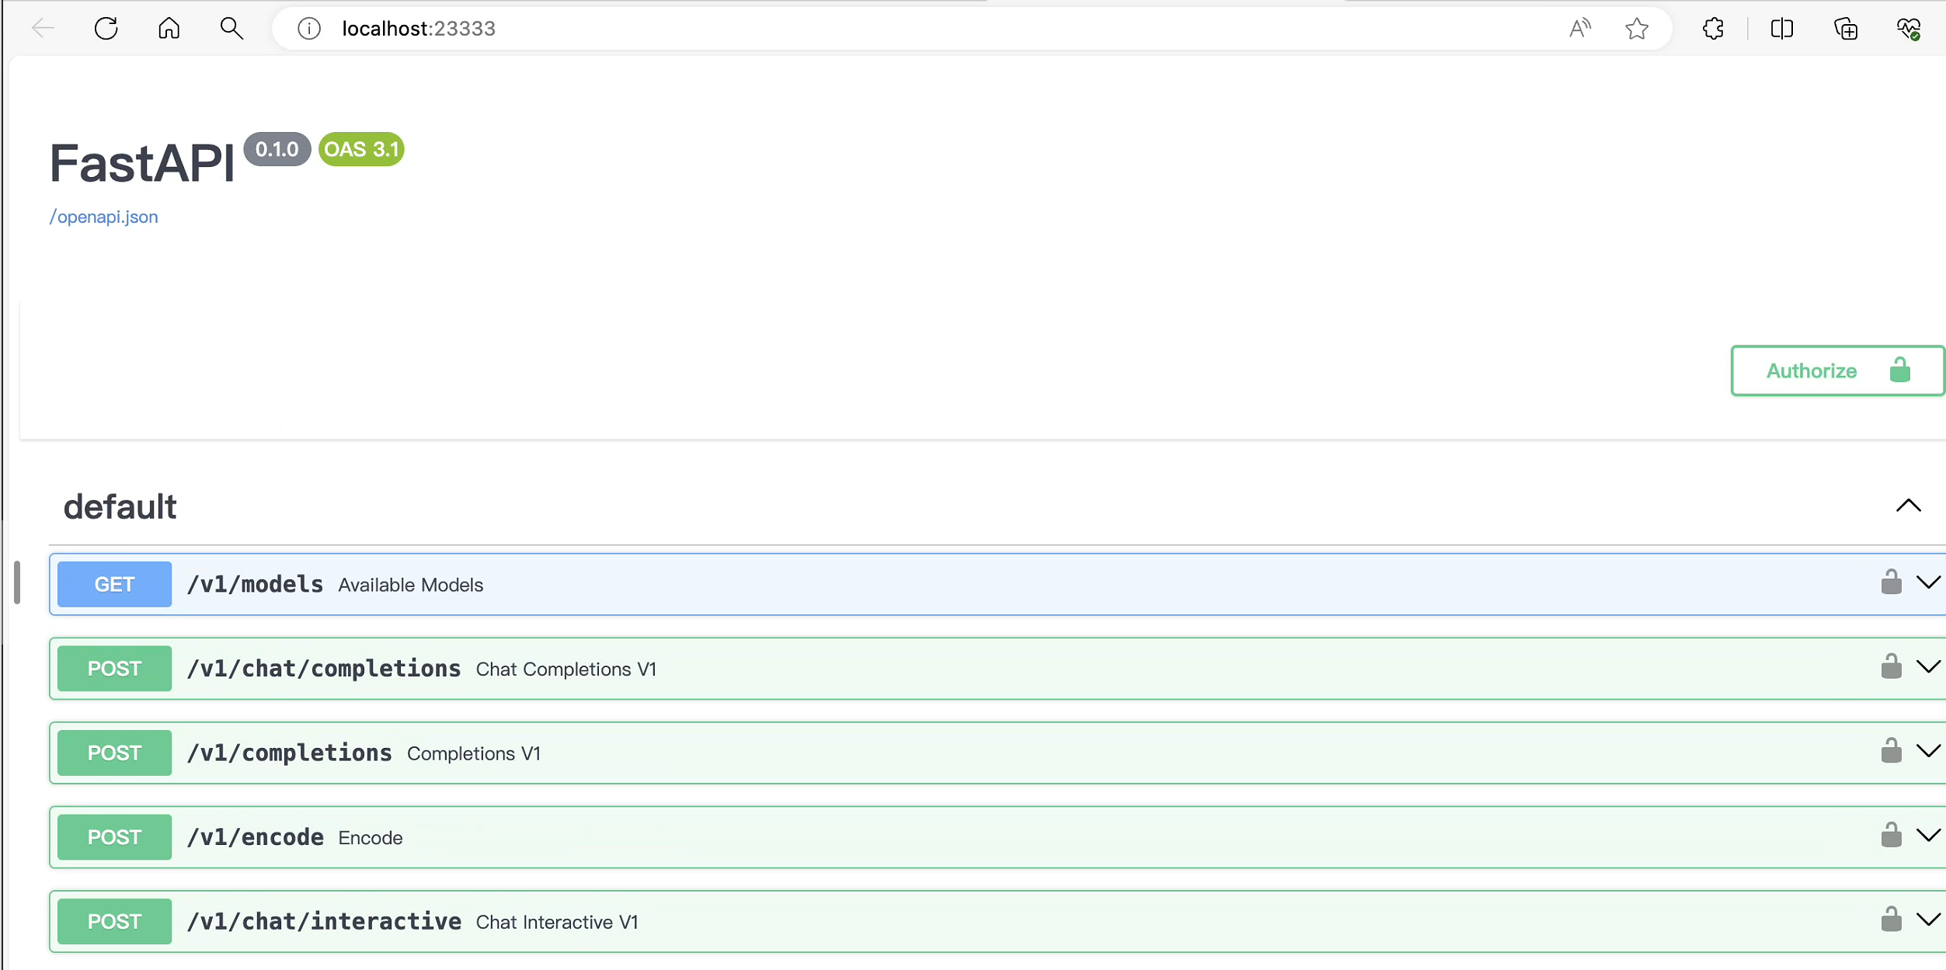The image size is (1946, 970).
Task: Click the 0.1.0 version badge
Action: click(x=277, y=149)
